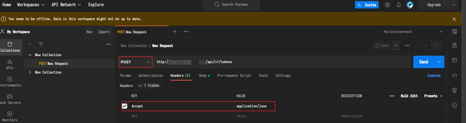
Task: Open the Upgrade dropdown arrow
Action: click(x=454, y=5)
